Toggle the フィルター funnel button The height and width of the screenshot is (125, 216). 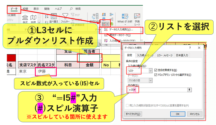(65, 18)
